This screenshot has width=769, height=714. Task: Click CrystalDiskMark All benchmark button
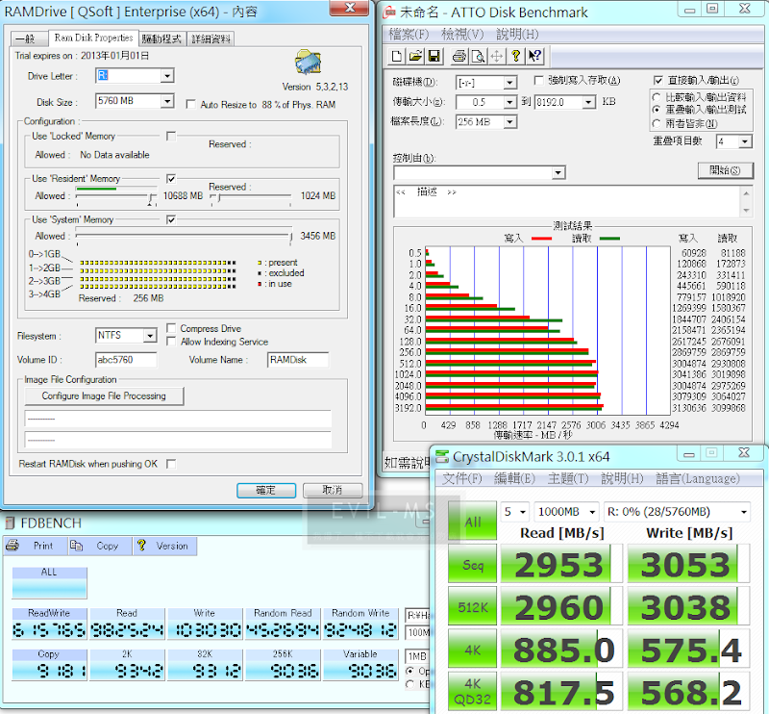(472, 522)
